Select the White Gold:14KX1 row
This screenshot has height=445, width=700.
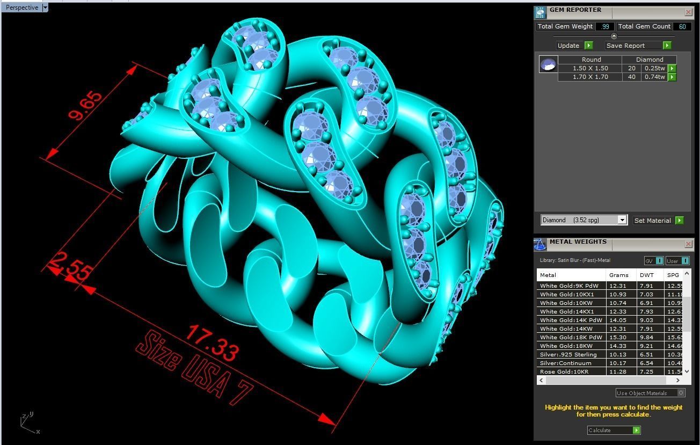point(610,311)
